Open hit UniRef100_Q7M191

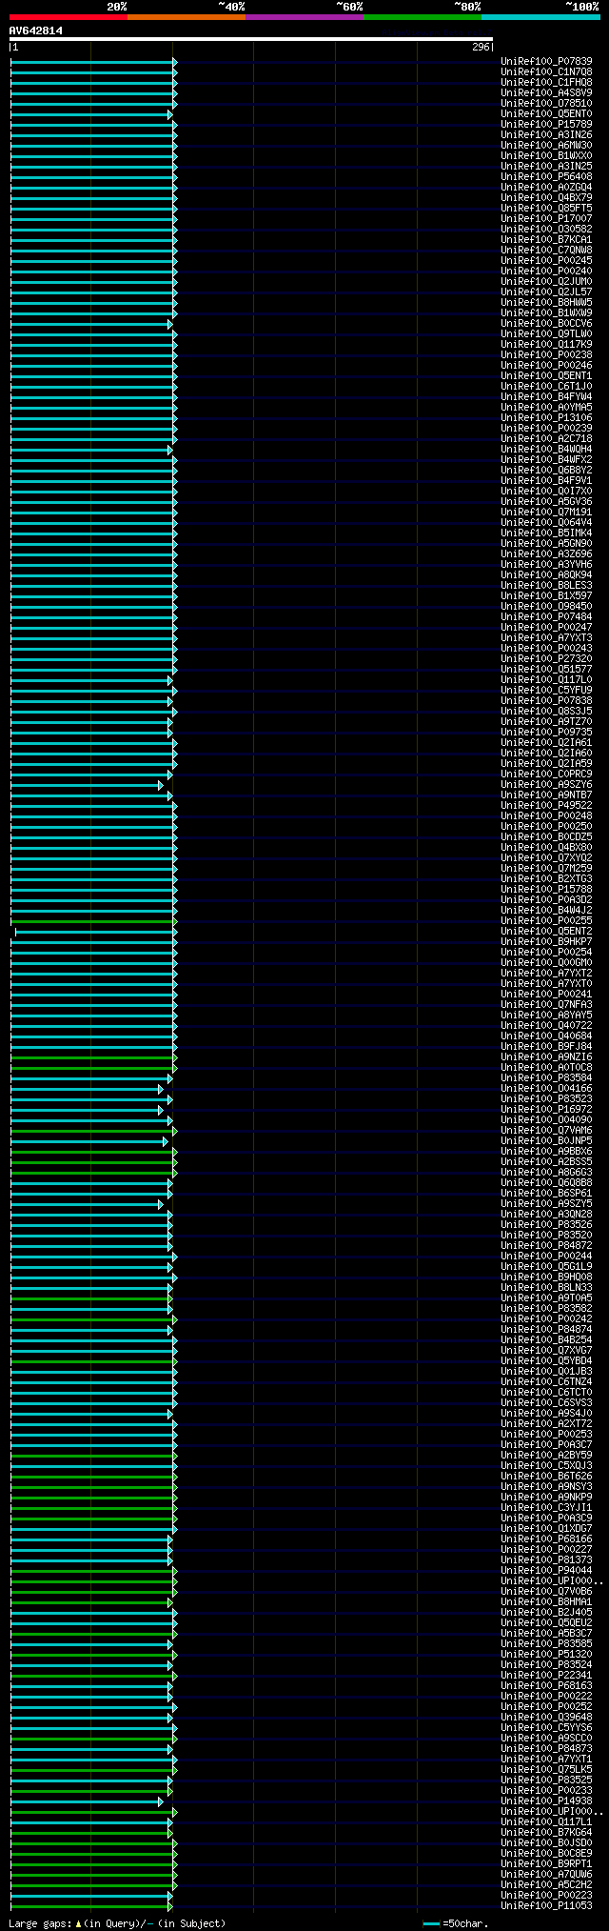point(546,512)
